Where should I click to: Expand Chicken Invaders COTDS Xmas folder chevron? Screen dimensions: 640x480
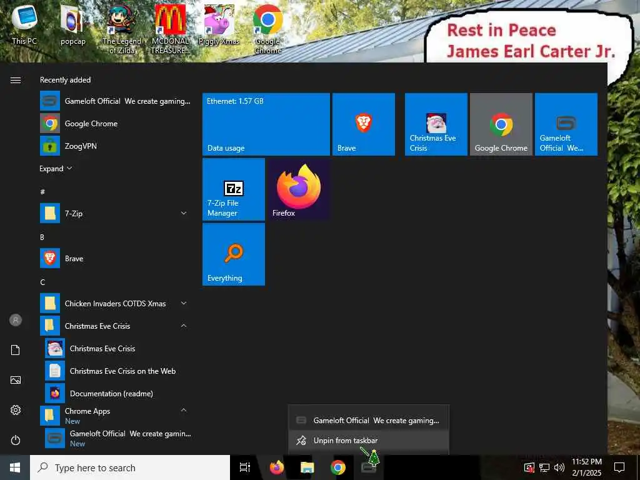coord(184,303)
